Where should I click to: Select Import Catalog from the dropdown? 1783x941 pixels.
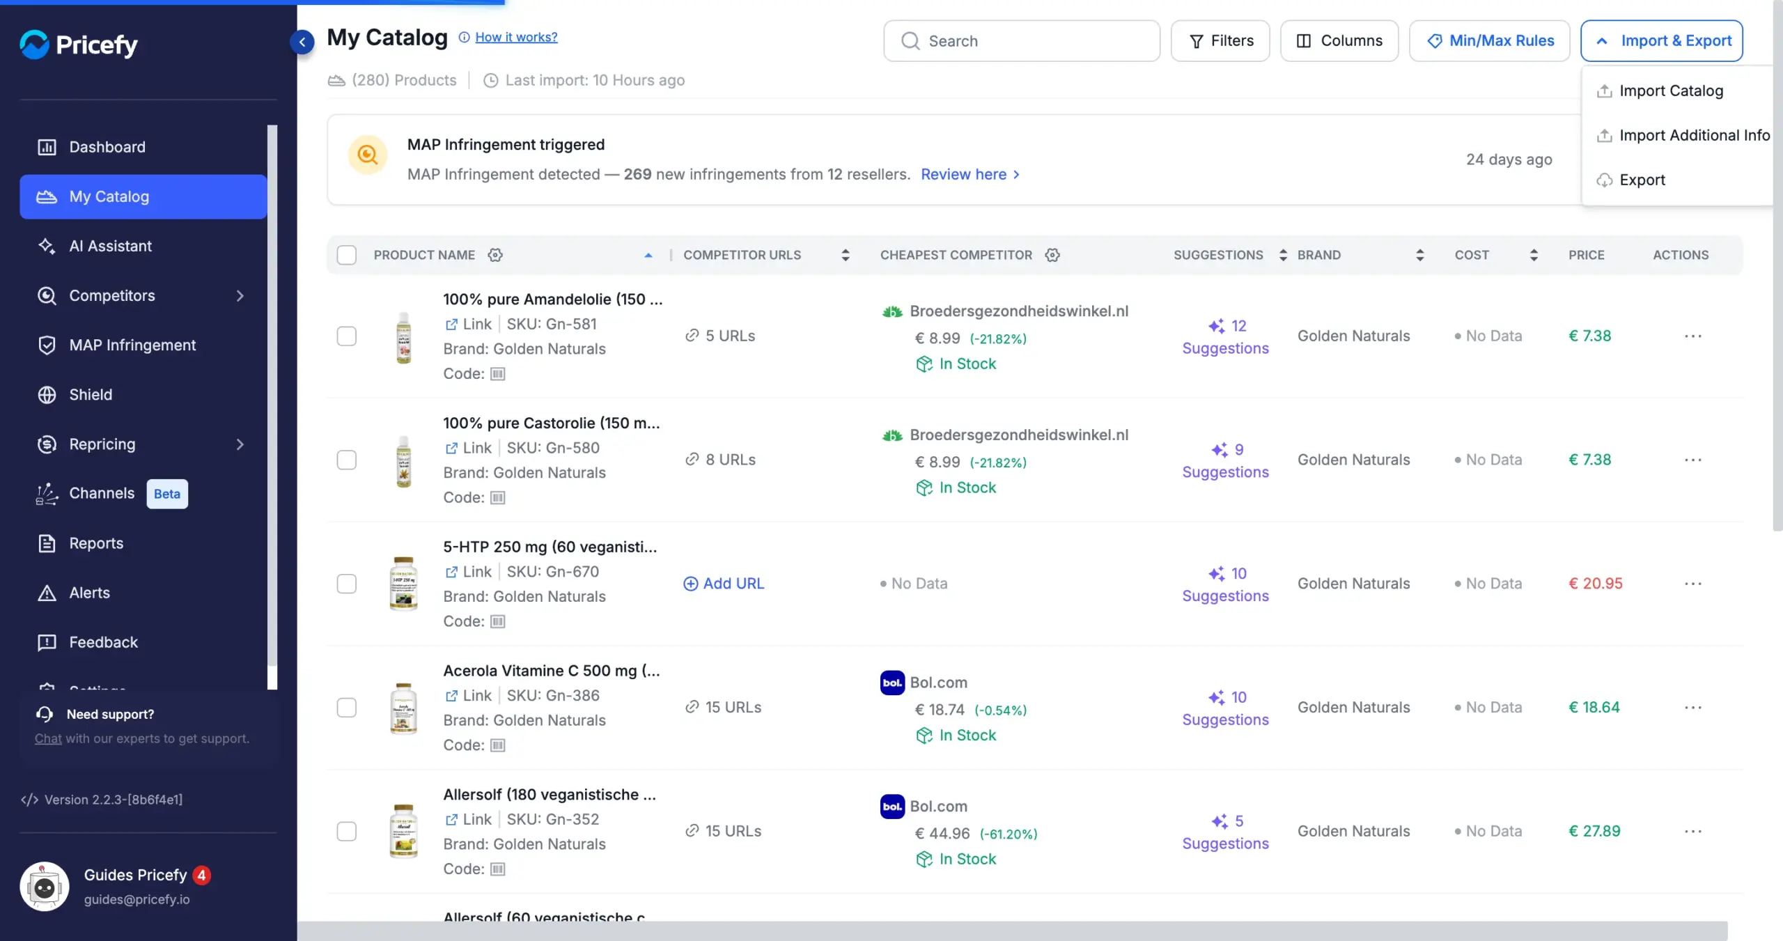1671,91
